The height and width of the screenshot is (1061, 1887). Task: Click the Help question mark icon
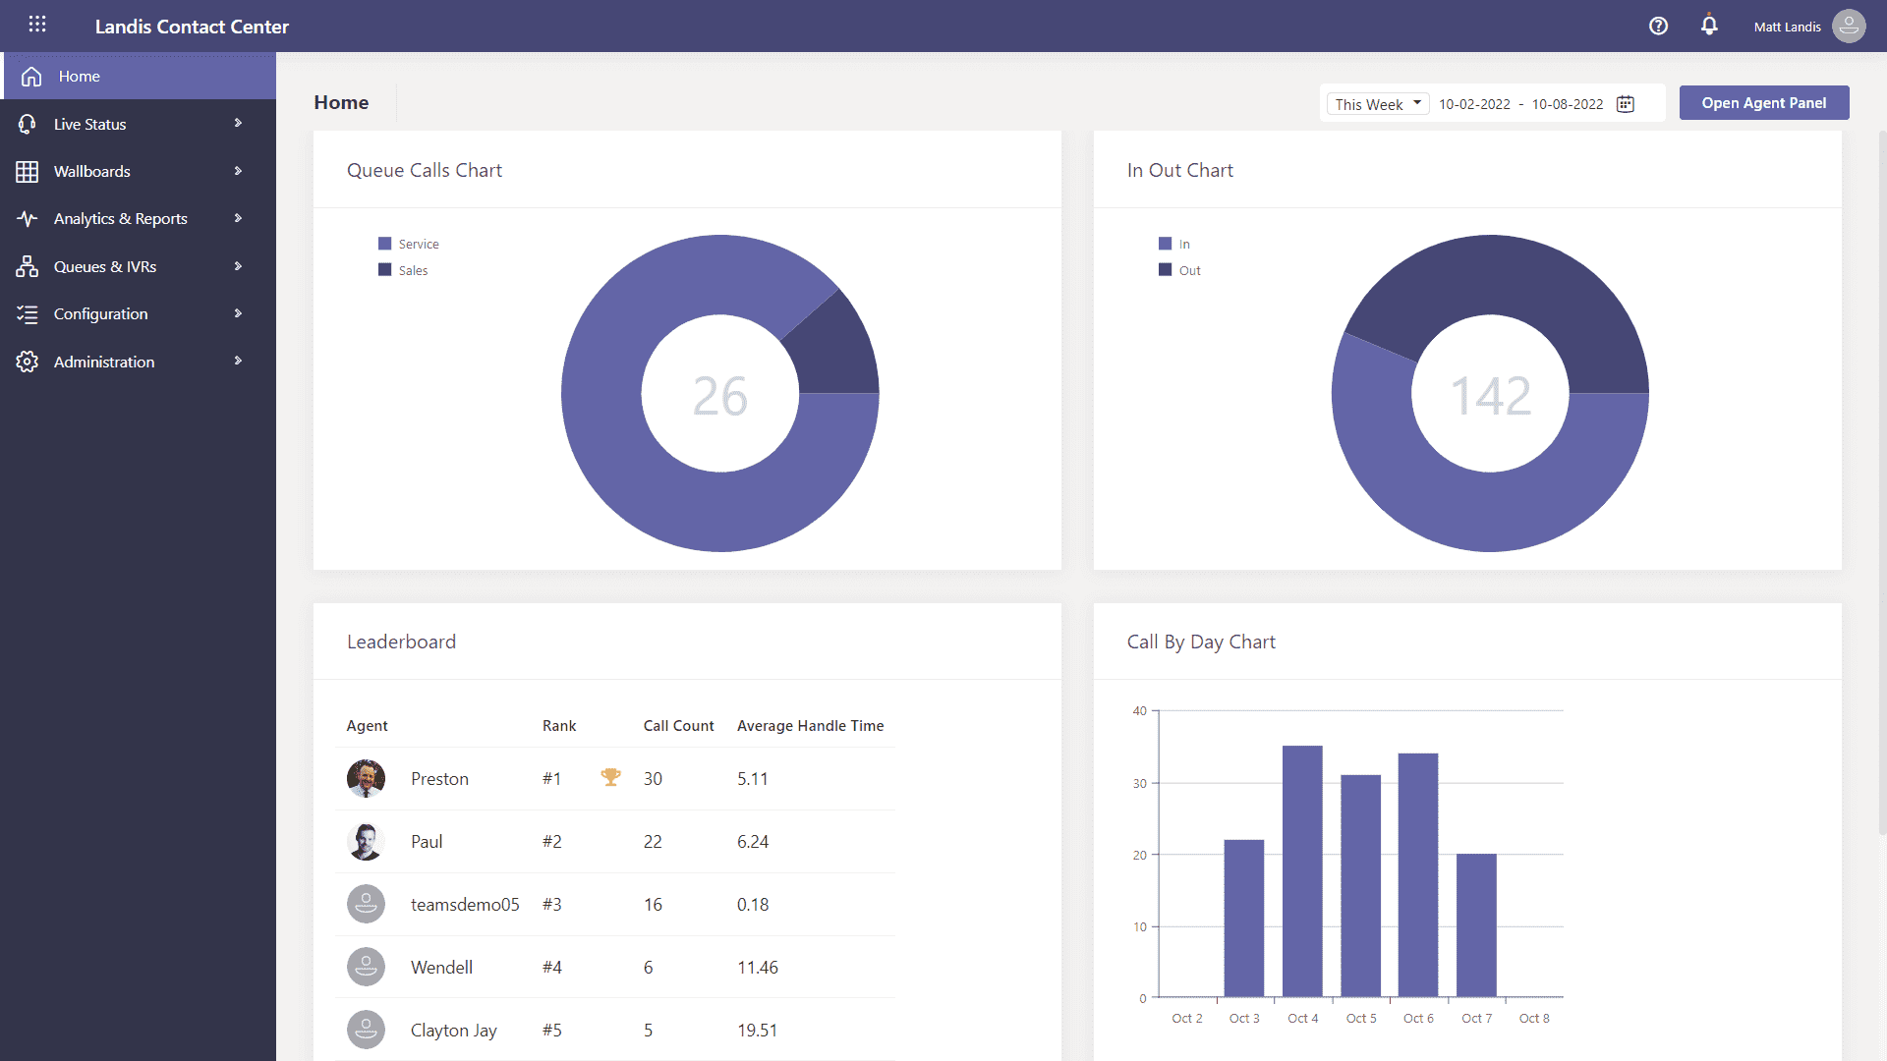pyautogui.click(x=1658, y=26)
